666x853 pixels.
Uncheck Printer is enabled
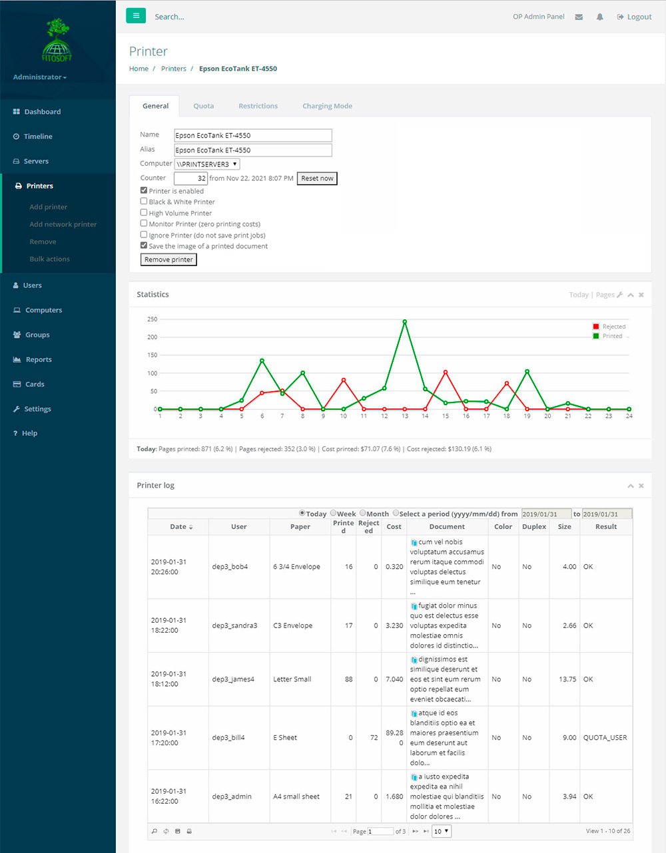[144, 190]
